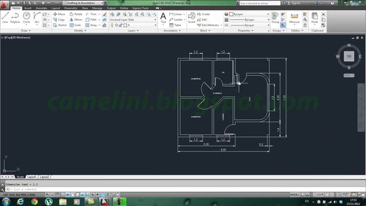Image resolution: width=366 pixels, height=206 pixels.
Task: Expand the Block panel
Action: point(205,30)
